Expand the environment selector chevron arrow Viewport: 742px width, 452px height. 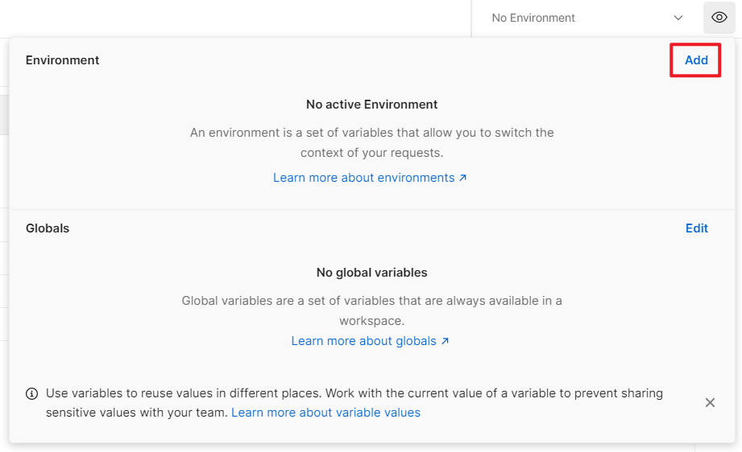(678, 18)
